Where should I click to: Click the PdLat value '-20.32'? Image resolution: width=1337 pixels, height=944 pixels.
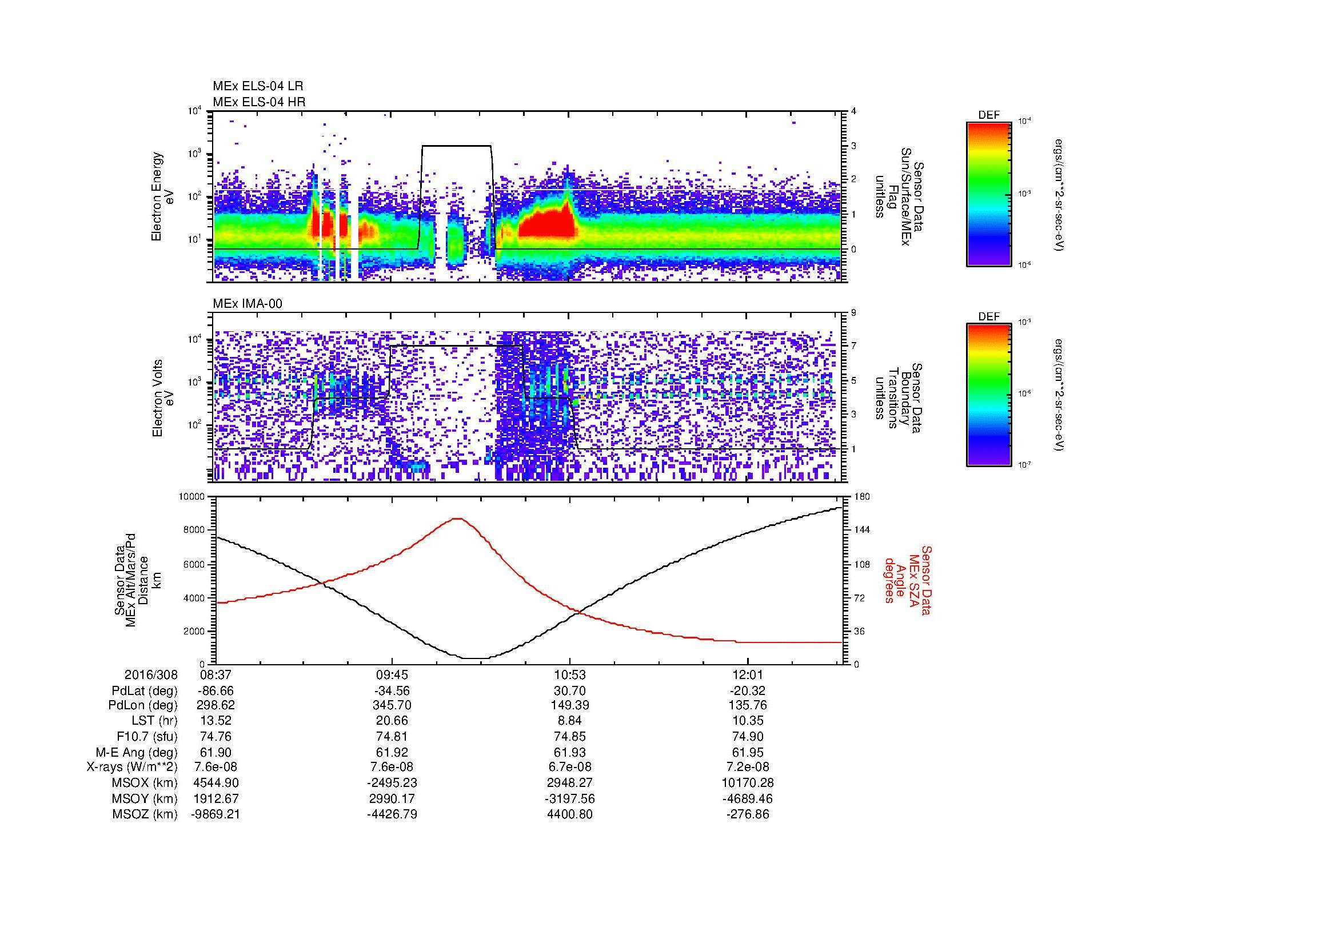[748, 691]
